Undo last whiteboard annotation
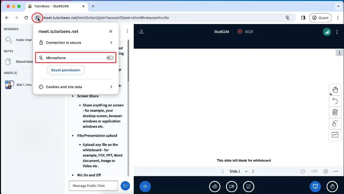Screen dimensions: 344x194 (x=335, y=101)
